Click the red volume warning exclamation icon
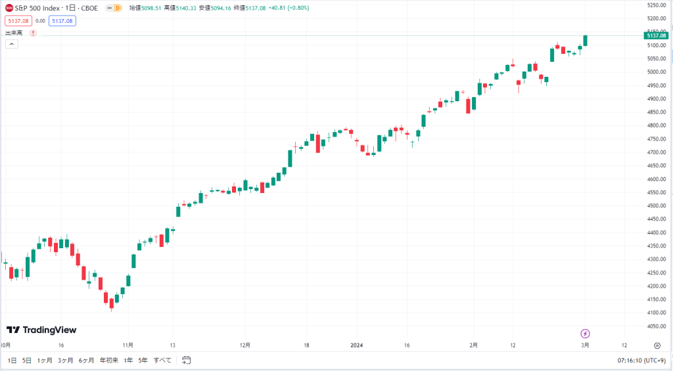 [x=33, y=33]
